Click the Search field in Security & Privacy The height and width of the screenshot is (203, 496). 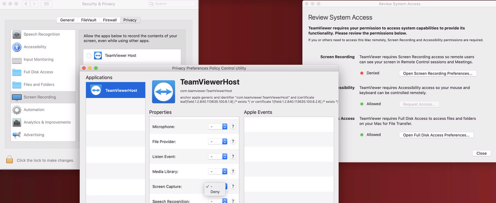point(172,4)
